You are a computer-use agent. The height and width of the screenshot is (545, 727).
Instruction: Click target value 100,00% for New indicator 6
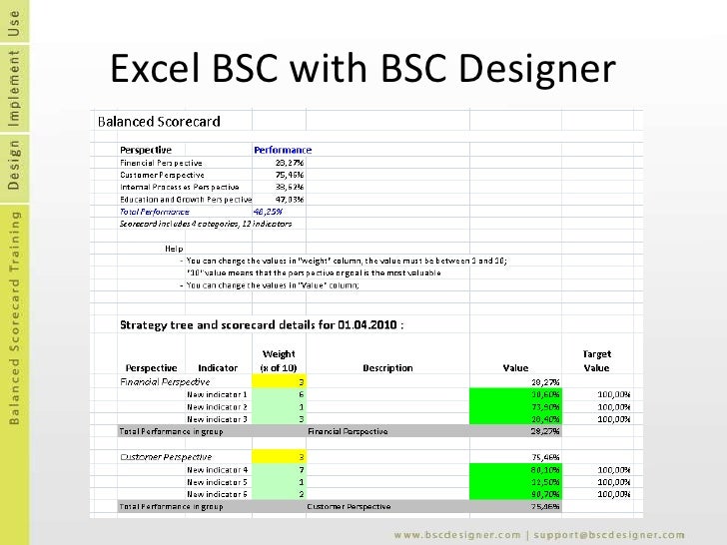(x=613, y=494)
